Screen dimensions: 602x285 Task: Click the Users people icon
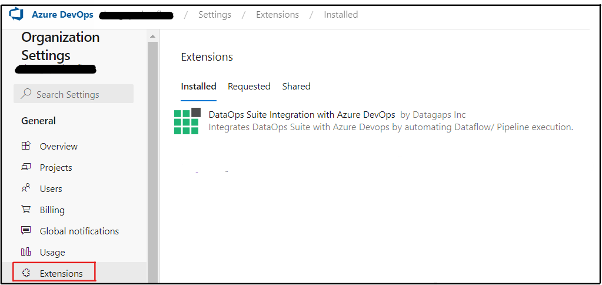pos(26,188)
